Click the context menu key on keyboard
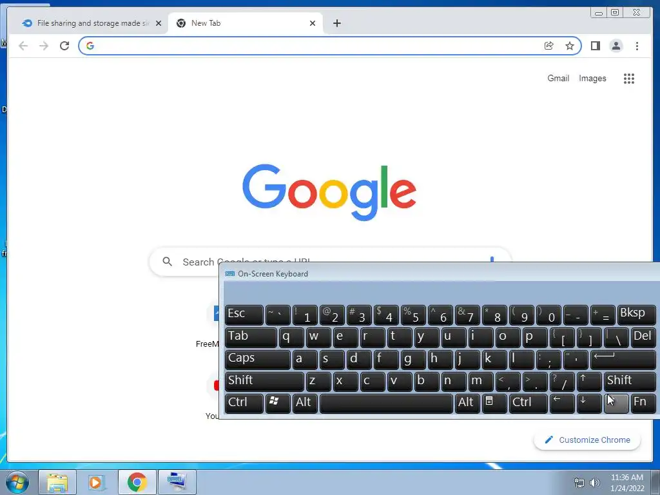 pyautogui.click(x=494, y=403)
